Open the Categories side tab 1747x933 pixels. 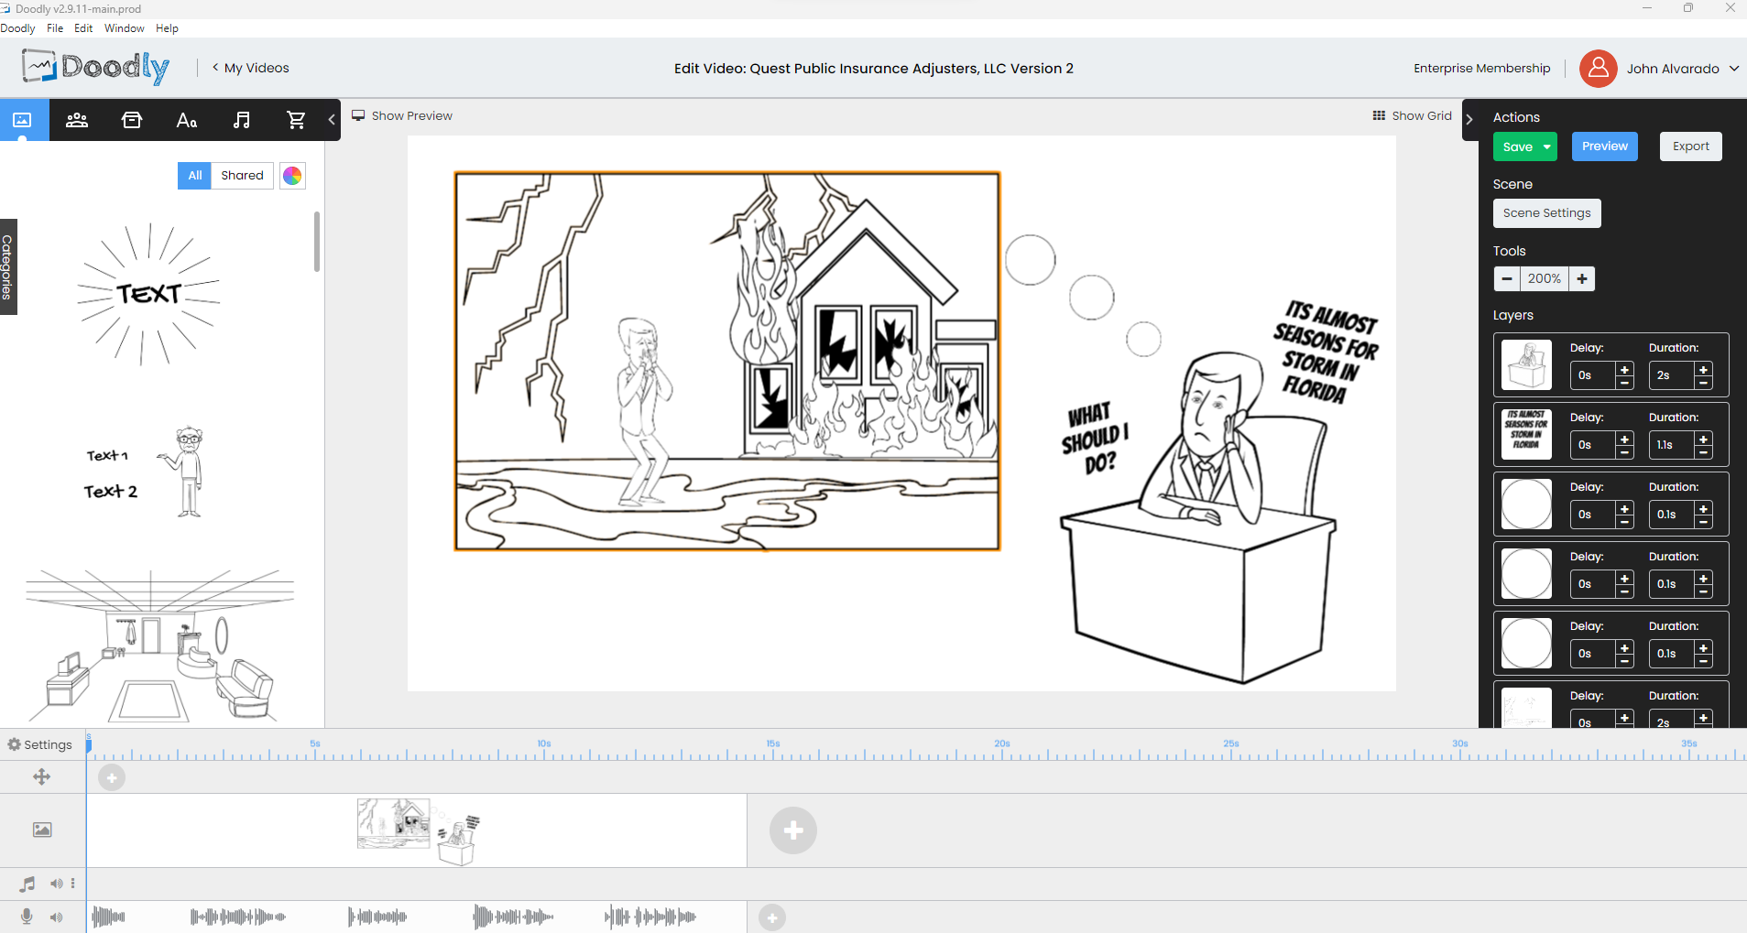tap(8, 267)
